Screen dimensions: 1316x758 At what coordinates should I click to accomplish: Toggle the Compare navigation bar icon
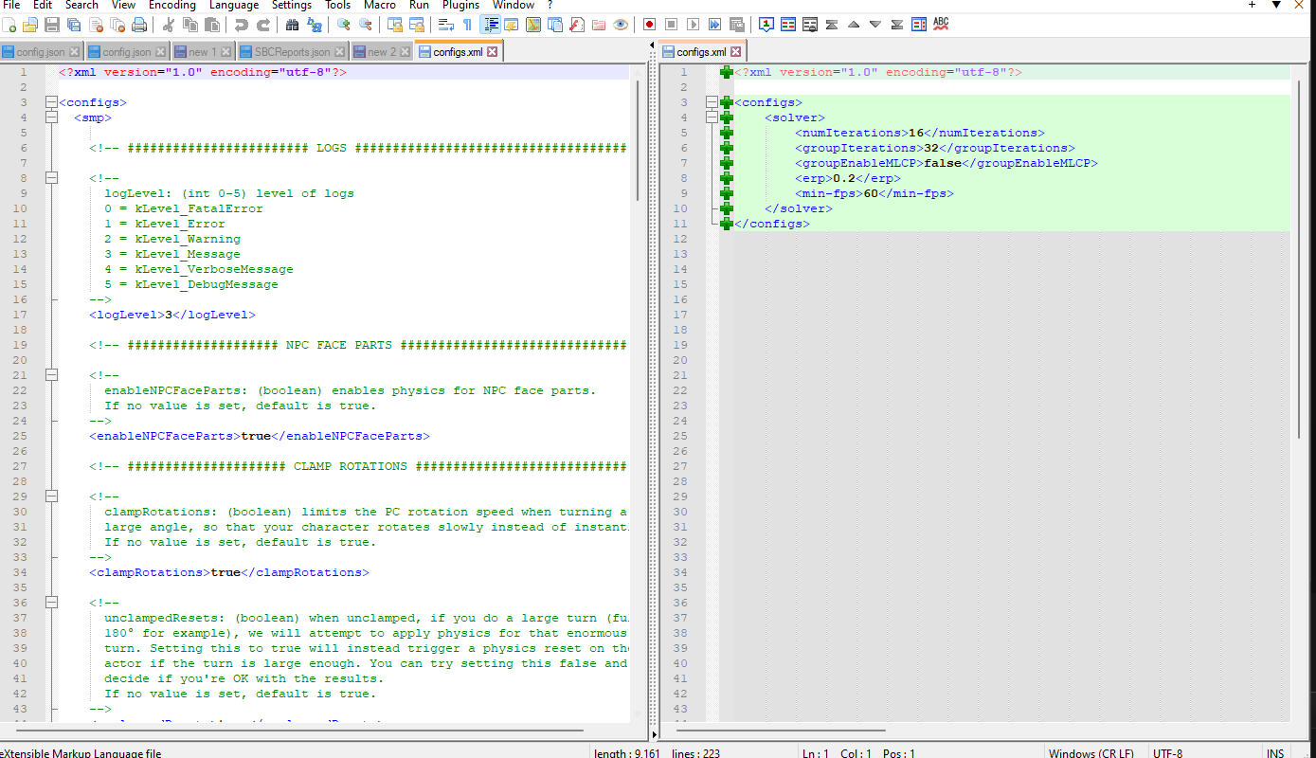919,25
